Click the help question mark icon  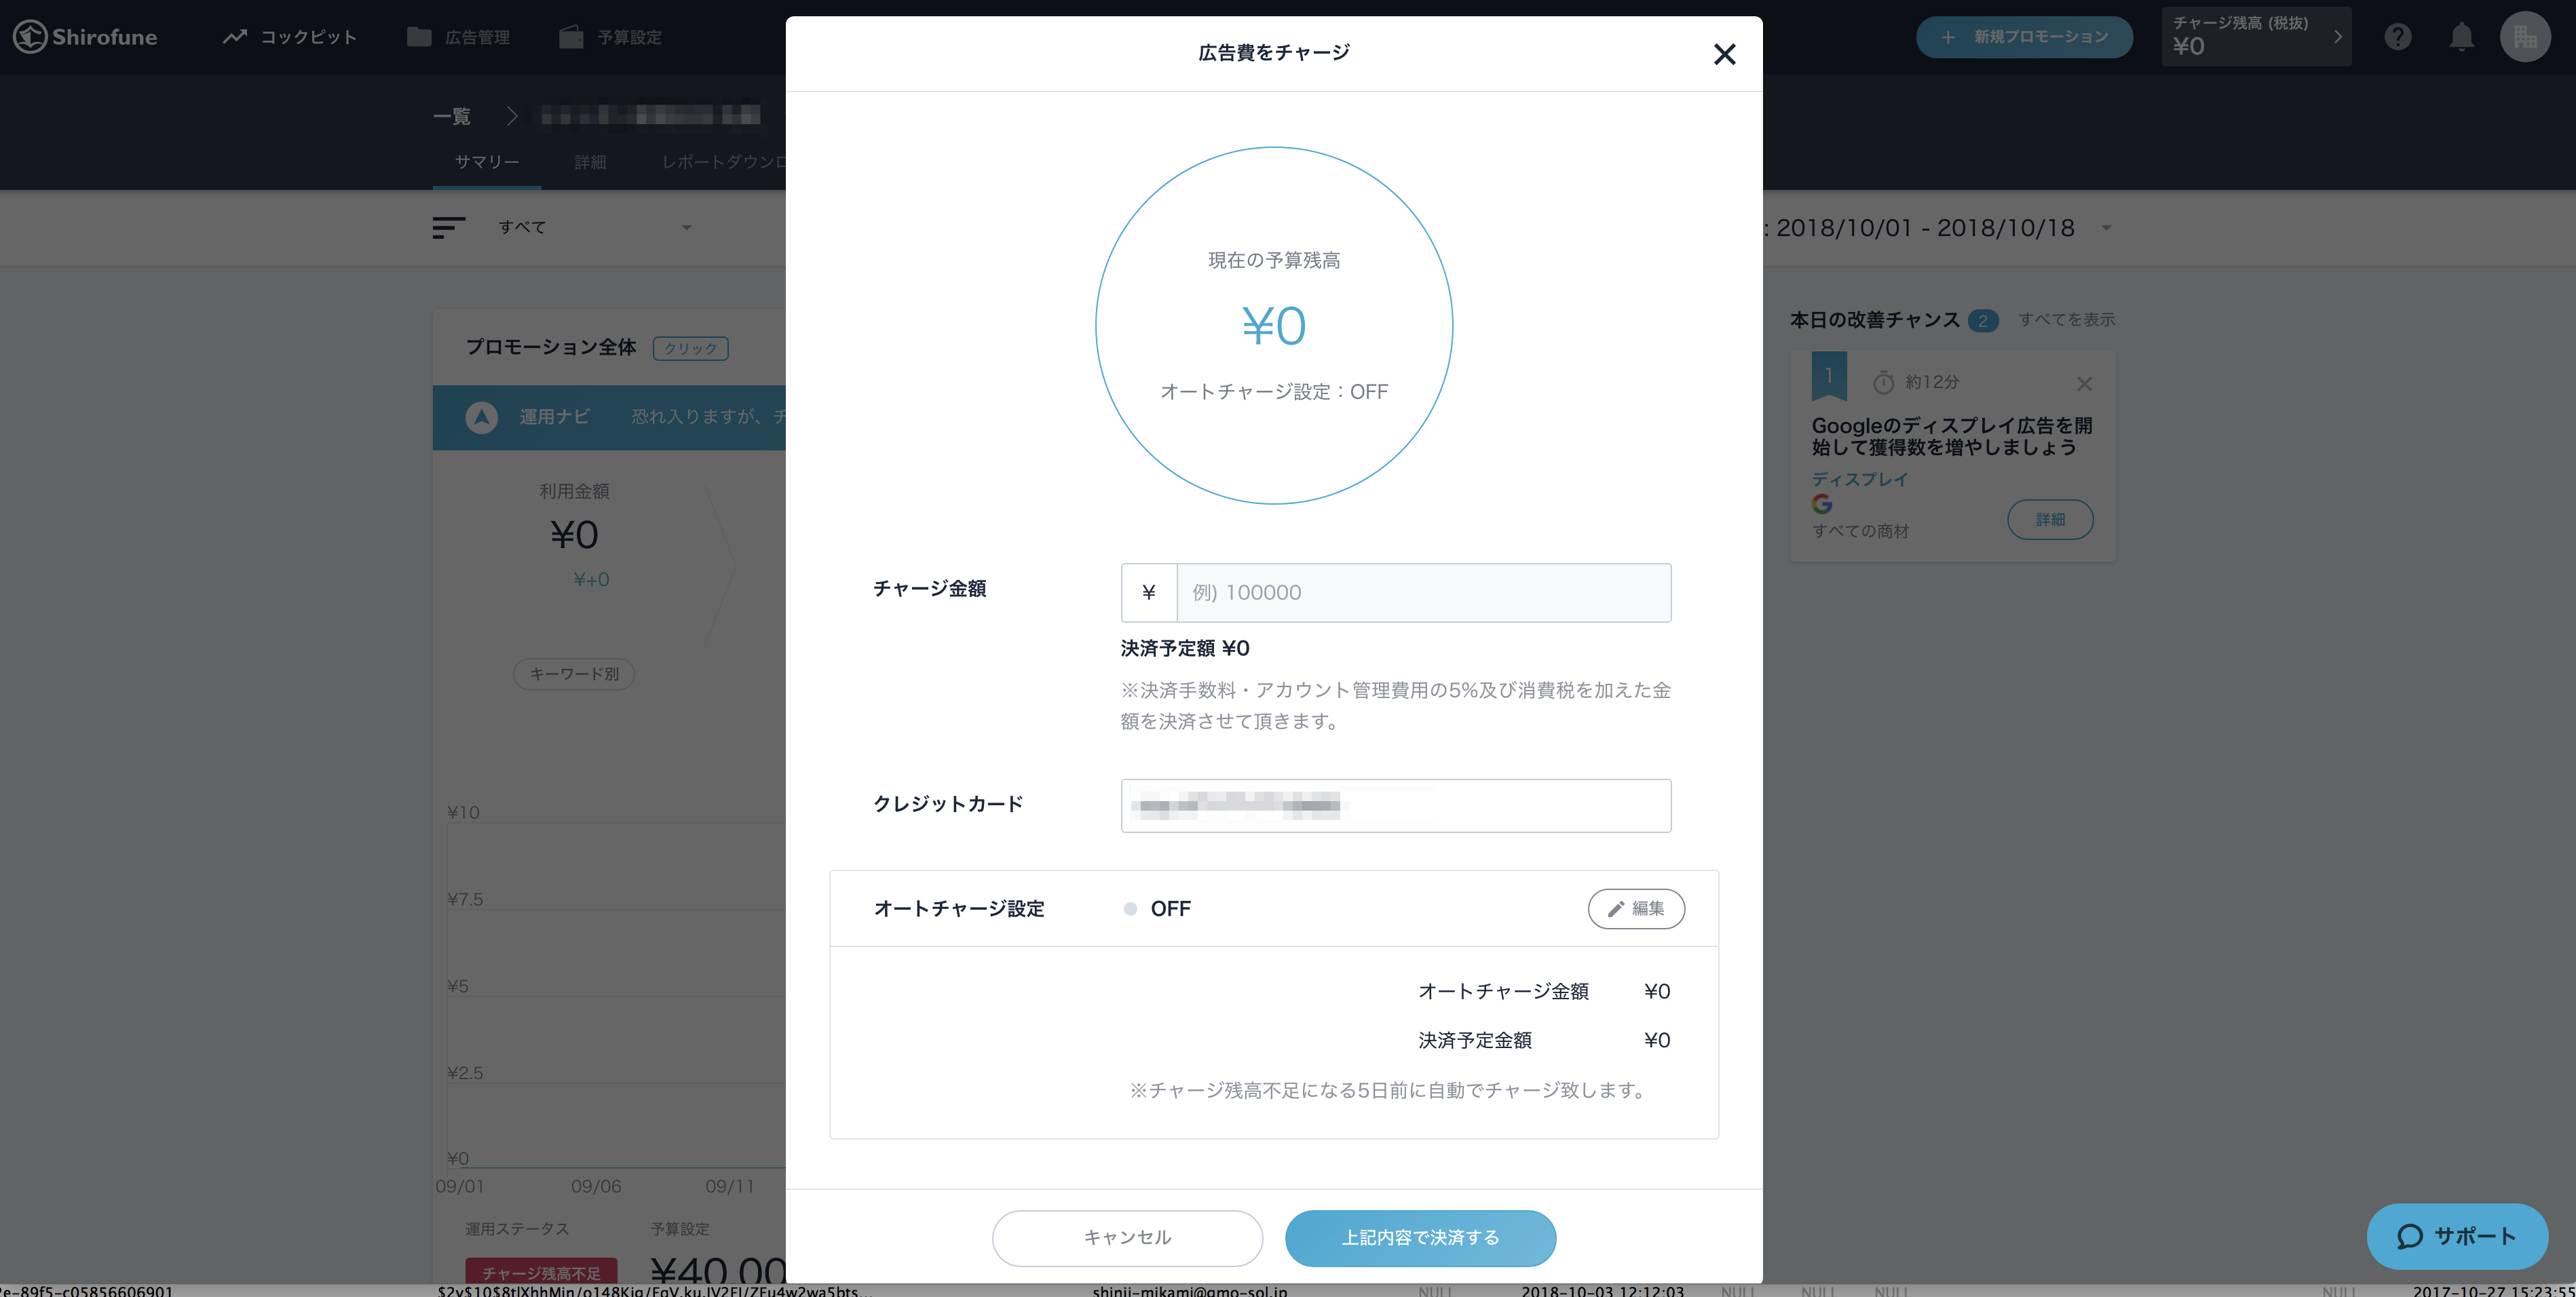(2397, 37)
